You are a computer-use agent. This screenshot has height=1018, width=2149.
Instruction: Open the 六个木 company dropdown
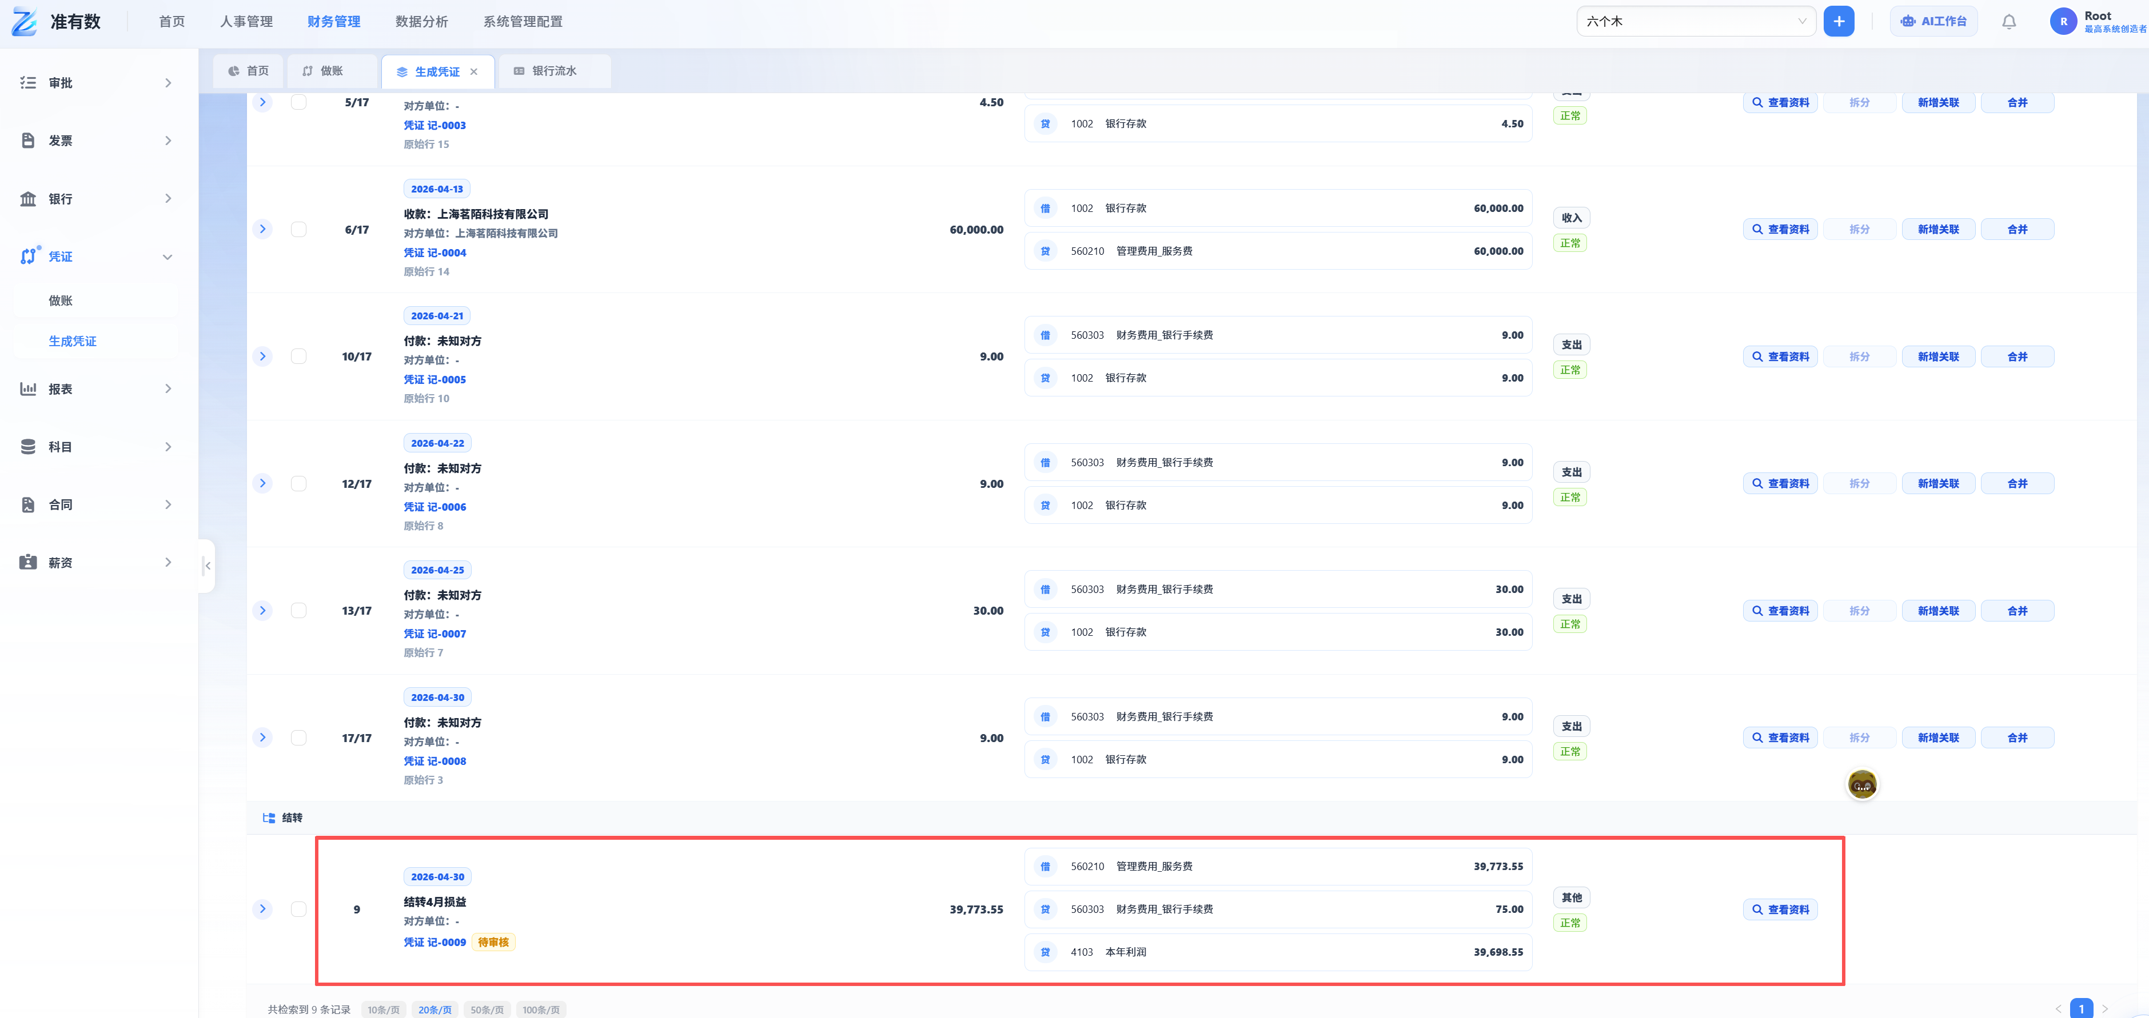[1696, 22]
